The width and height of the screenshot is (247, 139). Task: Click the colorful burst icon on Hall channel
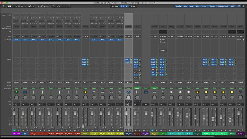point(171,92)
